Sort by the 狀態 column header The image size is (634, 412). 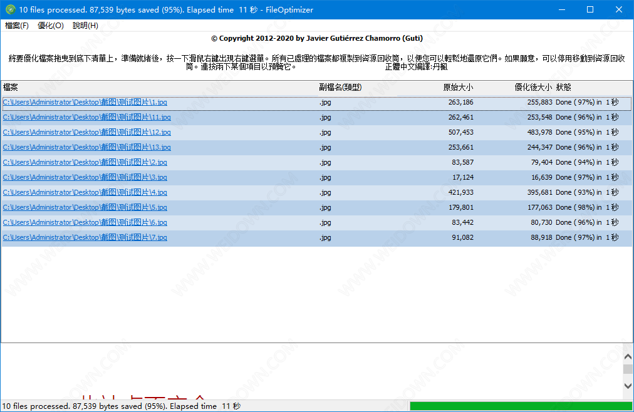tap(564, 87)
